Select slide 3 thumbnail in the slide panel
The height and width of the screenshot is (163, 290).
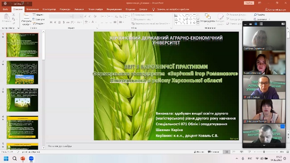coord(22,100)
